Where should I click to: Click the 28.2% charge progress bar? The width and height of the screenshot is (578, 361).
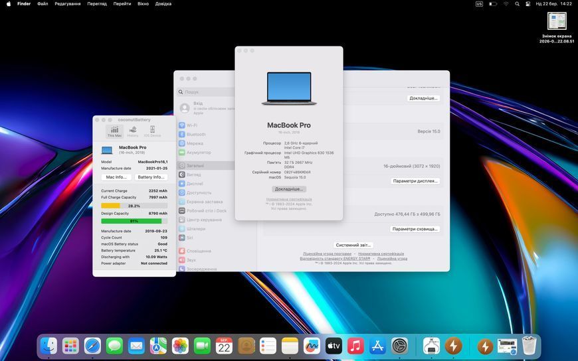(x=134, y=206)
